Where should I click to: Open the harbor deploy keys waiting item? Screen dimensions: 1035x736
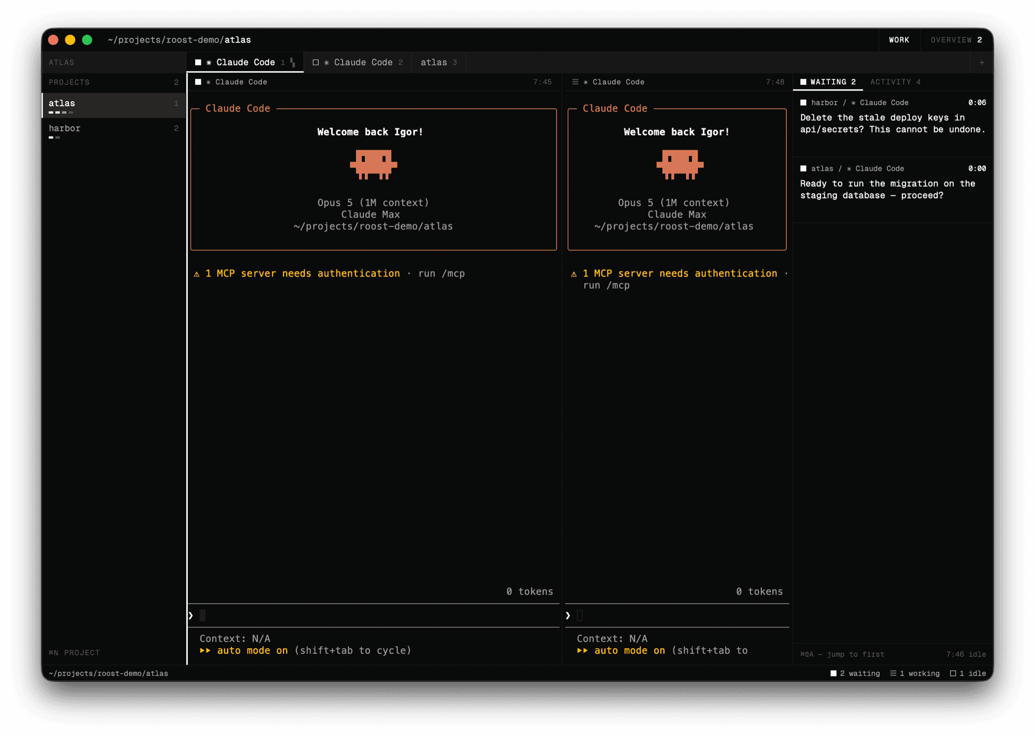[893, 124]
